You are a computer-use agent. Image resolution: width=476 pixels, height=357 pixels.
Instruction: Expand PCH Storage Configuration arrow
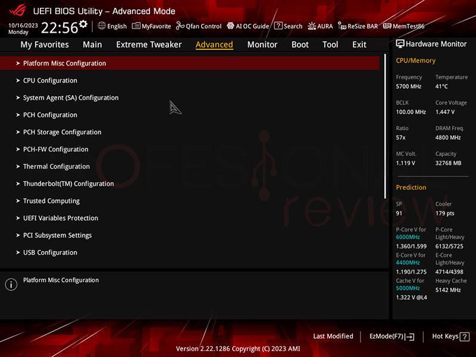tap(18, 132)
